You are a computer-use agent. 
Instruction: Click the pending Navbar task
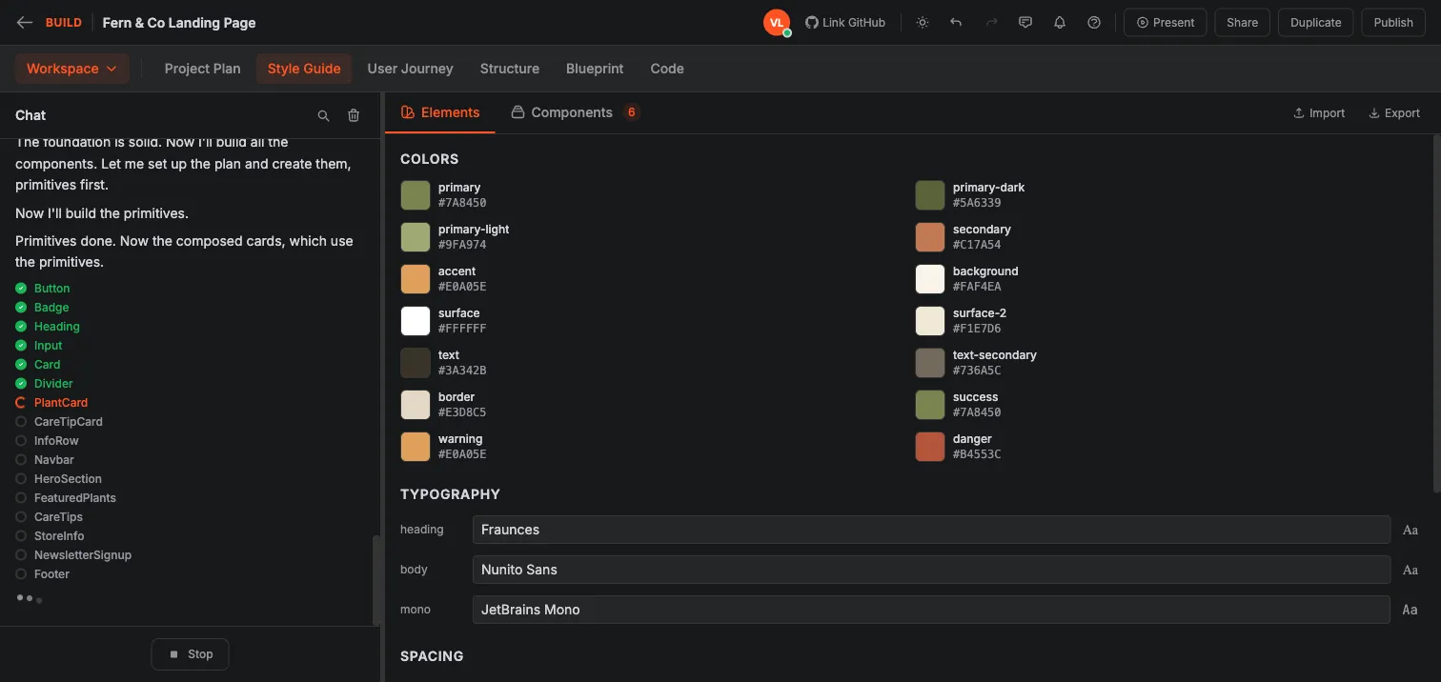[x=54, y=460]
